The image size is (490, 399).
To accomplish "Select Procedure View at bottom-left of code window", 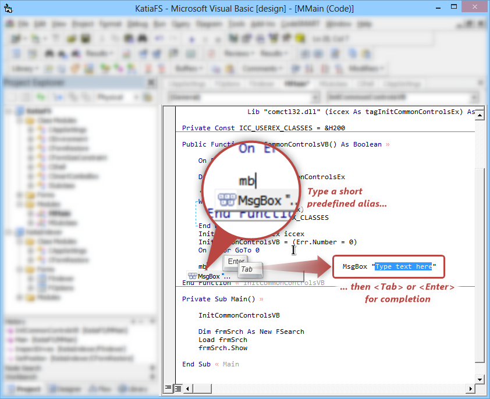I will point(168,388).
